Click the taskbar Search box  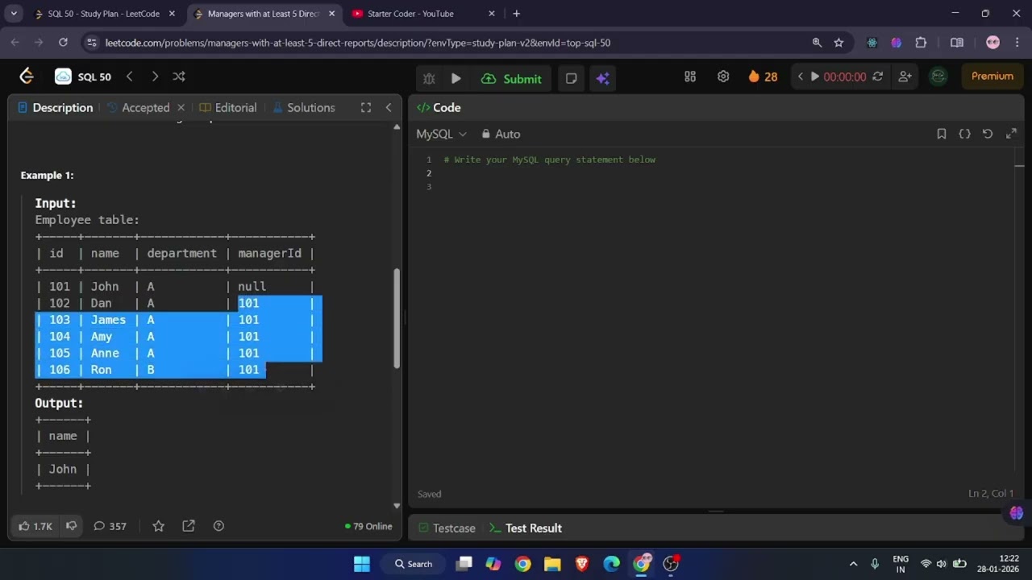tap(414, 564)
